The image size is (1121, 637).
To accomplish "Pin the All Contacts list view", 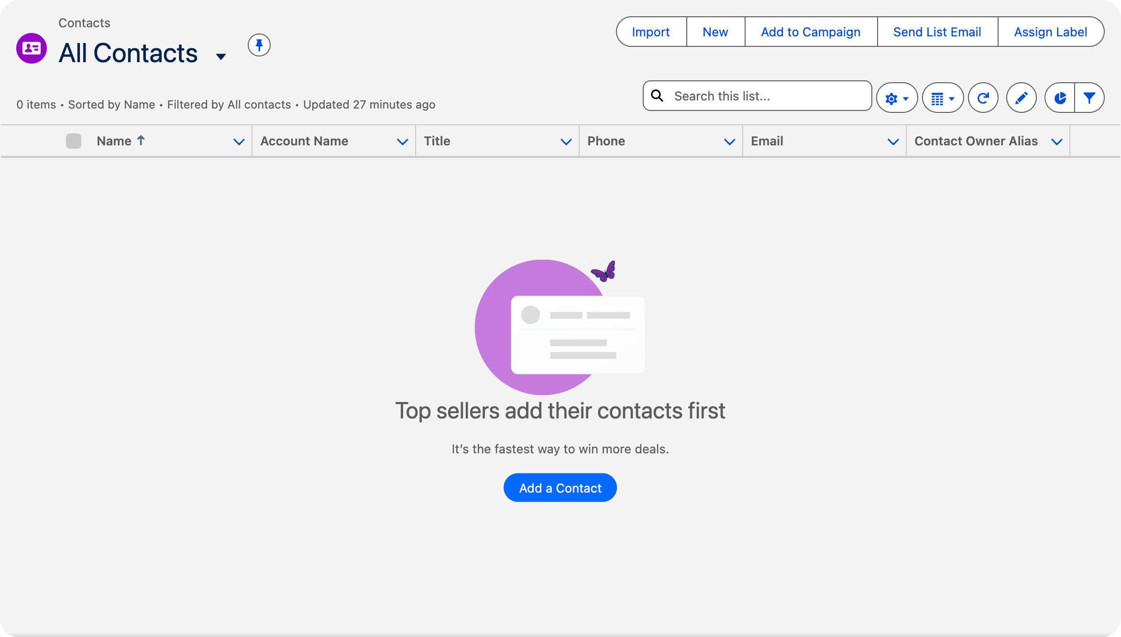I will (x=259, y=45).
